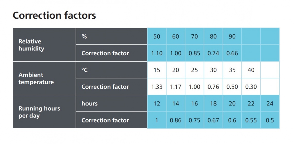Viewport: 294px width, 144px height.
Task: Click the 0.86 running hours factor
Action: [176, 120]
